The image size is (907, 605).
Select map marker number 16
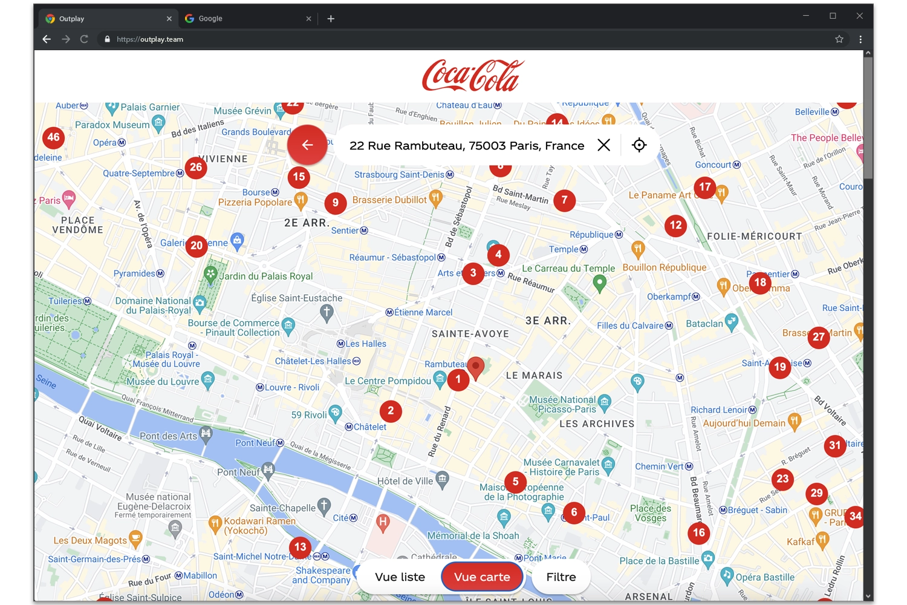tap(699, 533)
